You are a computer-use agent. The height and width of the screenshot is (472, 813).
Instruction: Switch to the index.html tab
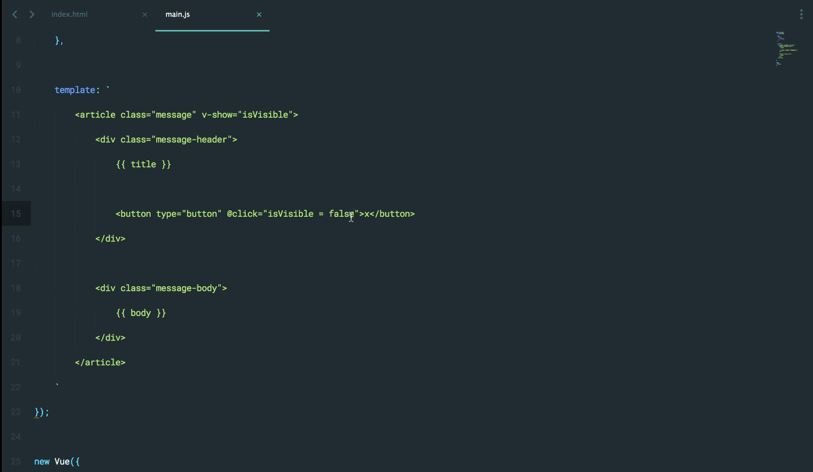click(69, 15)
